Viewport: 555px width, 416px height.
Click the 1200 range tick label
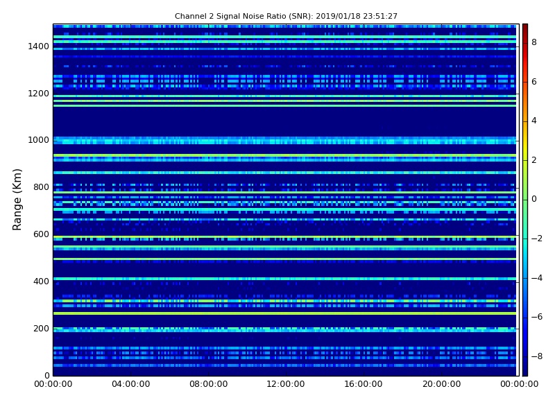coord(38,94)
